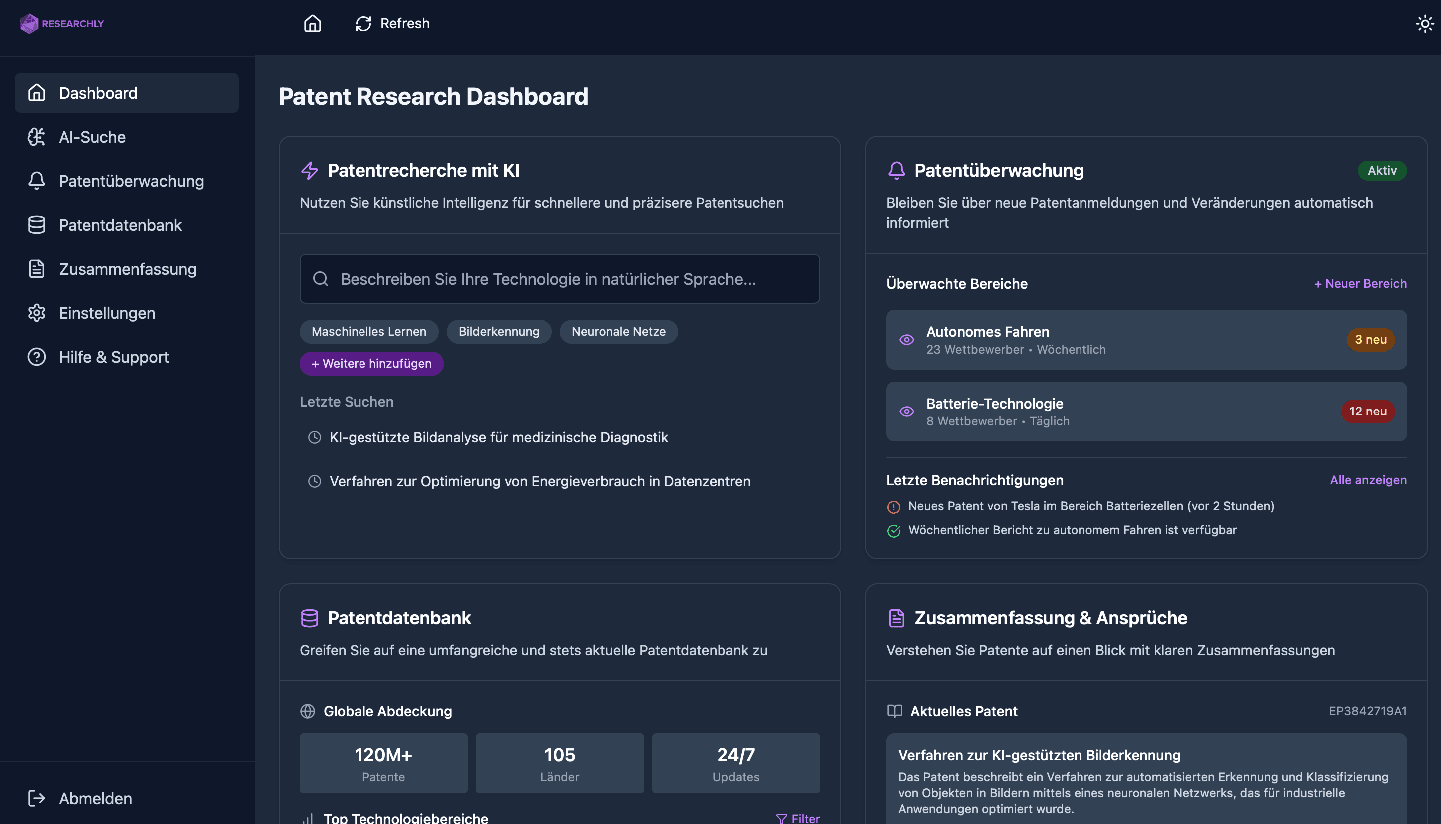The image size is (1441, 824).
Task: Open Patentüberwachung bell icon in sidebar
Action: pos(37,181)
